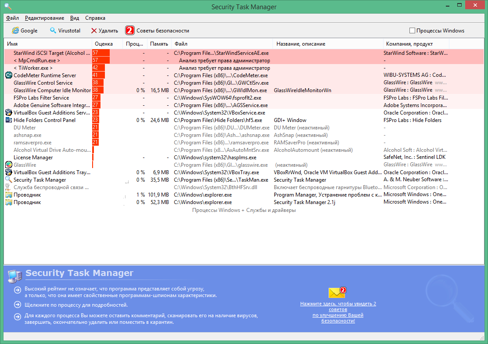Click the Проводник folder icon

tap(8, 194)
